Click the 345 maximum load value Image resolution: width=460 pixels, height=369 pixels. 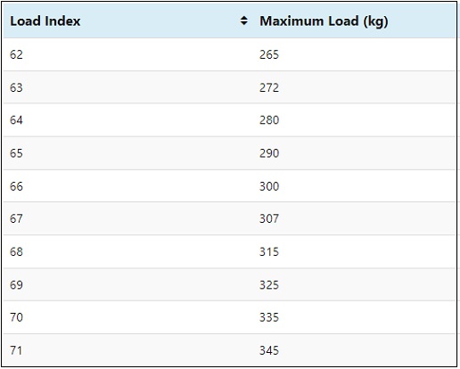[x=269, y=350]
